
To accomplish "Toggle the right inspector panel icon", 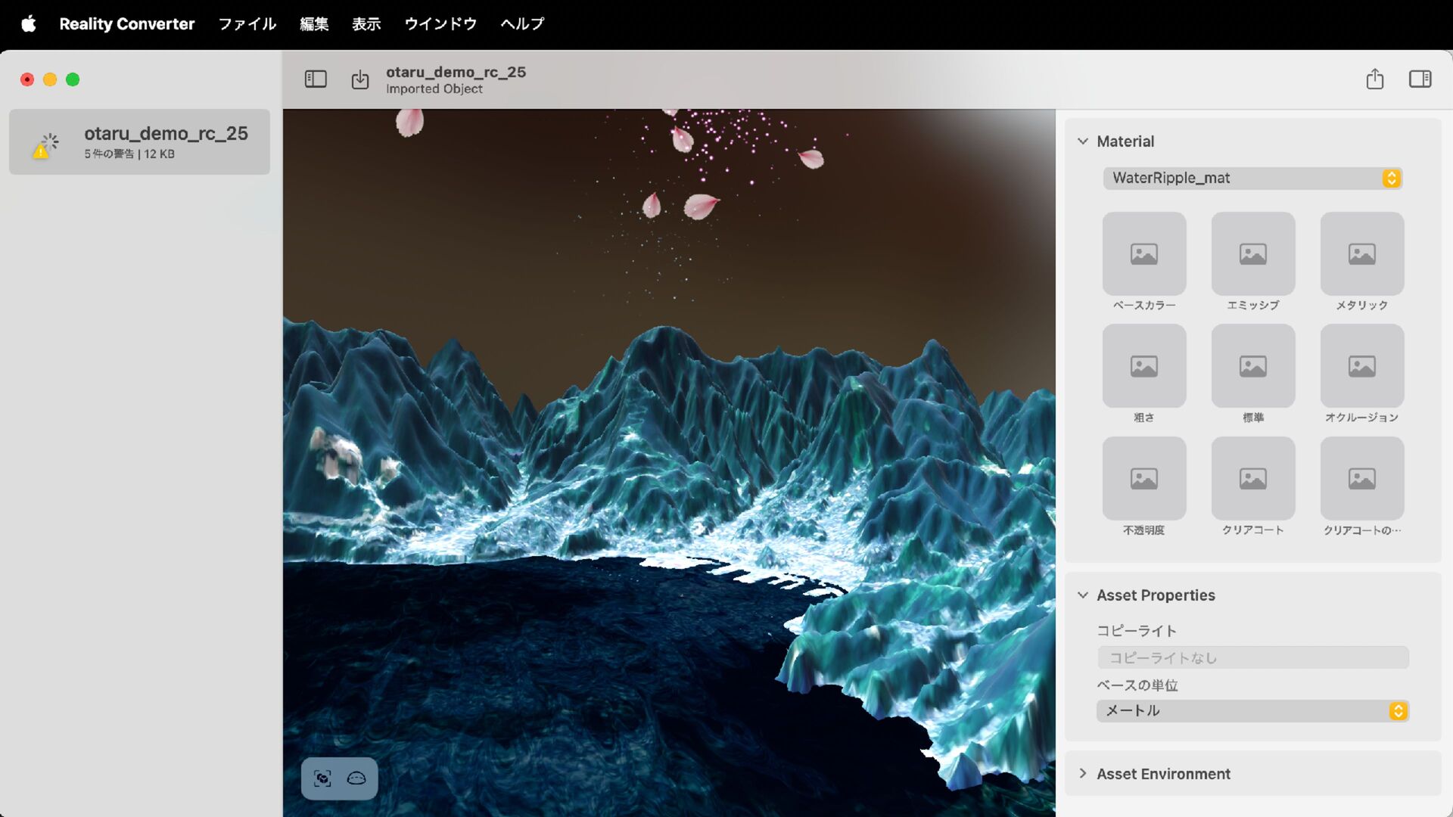I will [x=1420, y=79].
